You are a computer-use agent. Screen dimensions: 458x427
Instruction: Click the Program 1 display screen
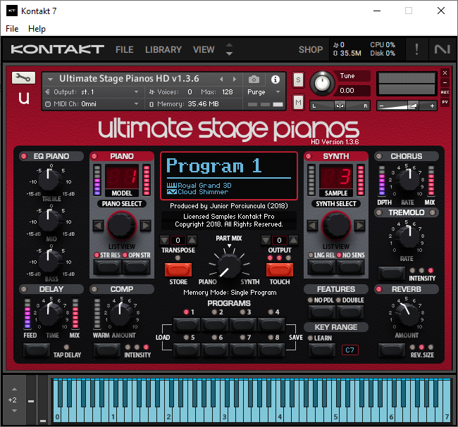[x=229, y=176]
